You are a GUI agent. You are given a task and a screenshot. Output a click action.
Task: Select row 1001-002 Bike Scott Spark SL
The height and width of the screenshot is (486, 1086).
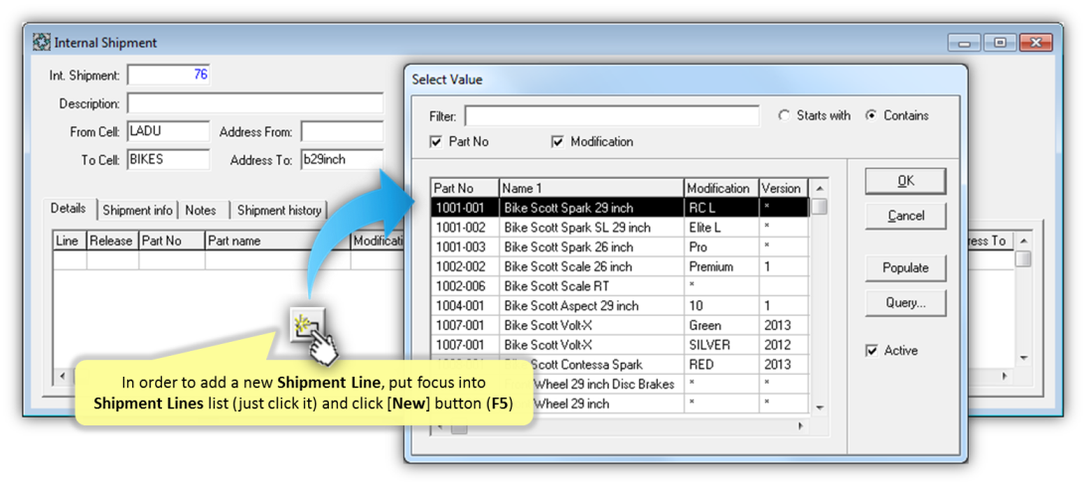coord(619,227)
